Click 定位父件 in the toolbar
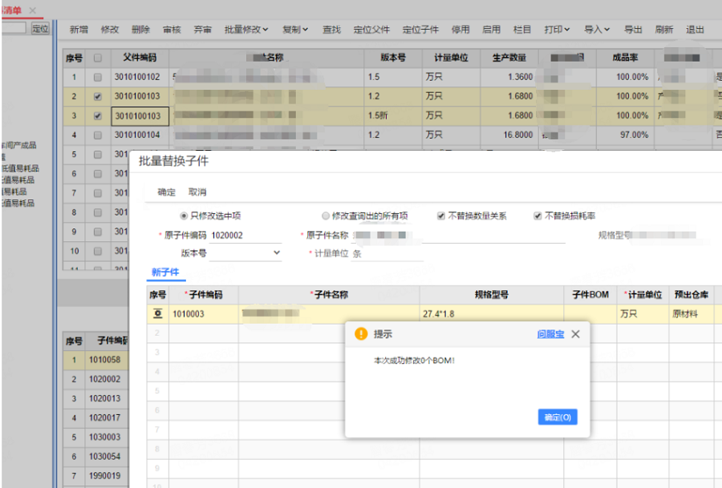 pyautogui.click(x=371, y=30)
